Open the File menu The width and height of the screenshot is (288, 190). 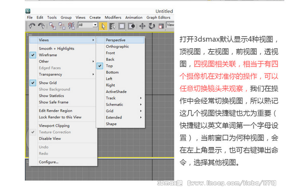pos(30,17)
